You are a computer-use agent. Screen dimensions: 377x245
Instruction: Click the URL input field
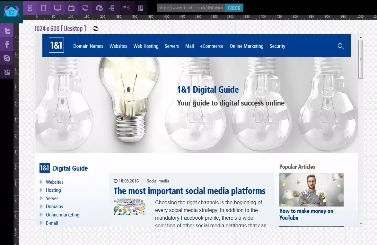tap(191, 8)
